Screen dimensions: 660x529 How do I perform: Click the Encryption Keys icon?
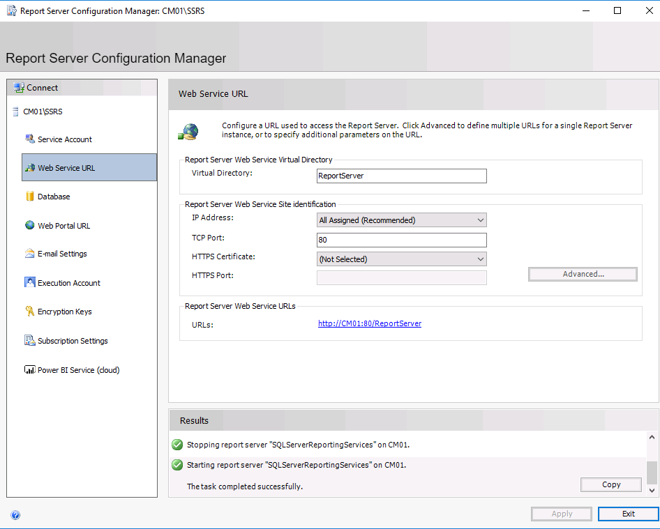tap(29, 311)
